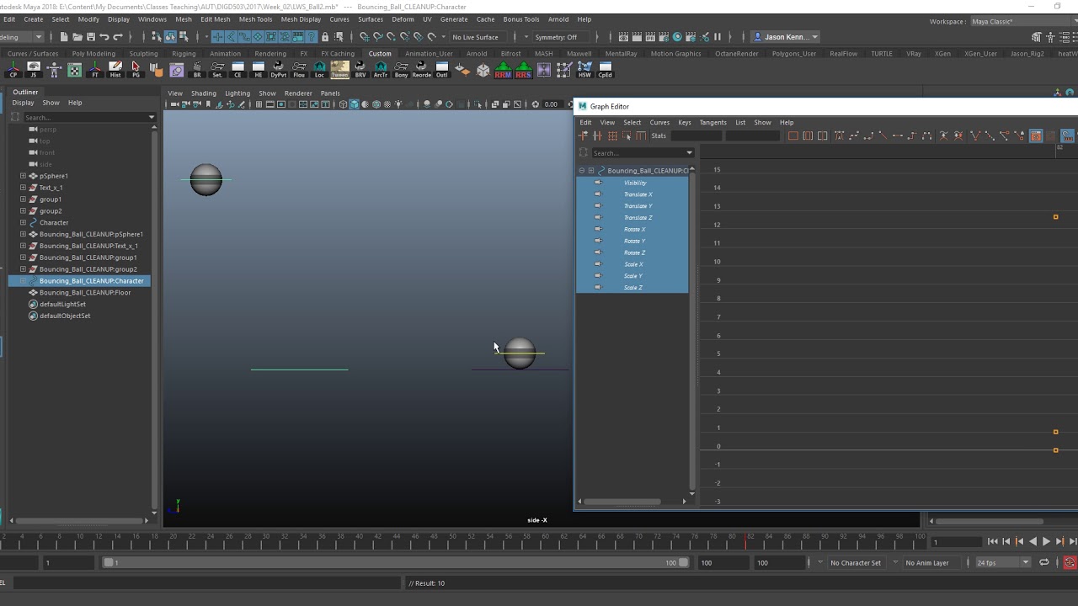Toggle Snap to grids in status line

[x=364, y=37]
